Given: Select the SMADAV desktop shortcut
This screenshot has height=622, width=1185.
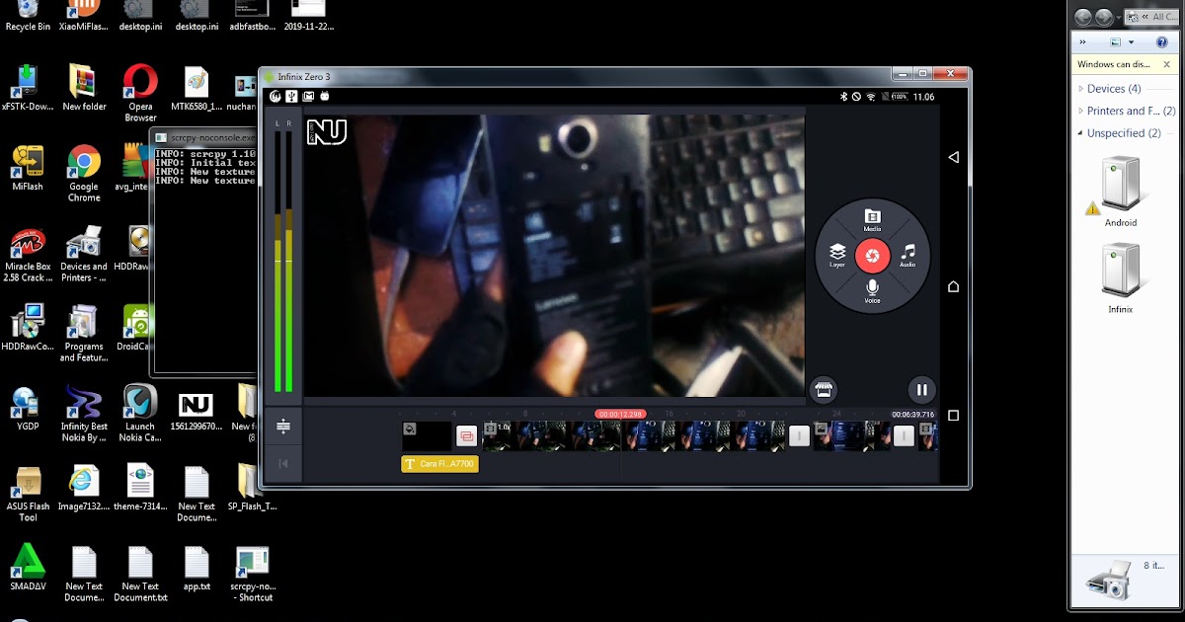Looking at the screenshot, I should (28, 568).
